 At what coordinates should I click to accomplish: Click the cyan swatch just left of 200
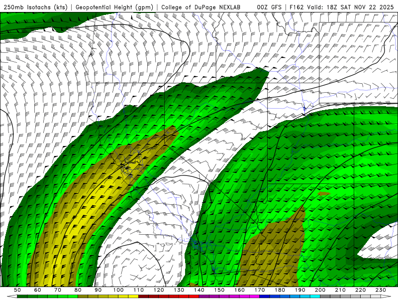pos(315,296)
